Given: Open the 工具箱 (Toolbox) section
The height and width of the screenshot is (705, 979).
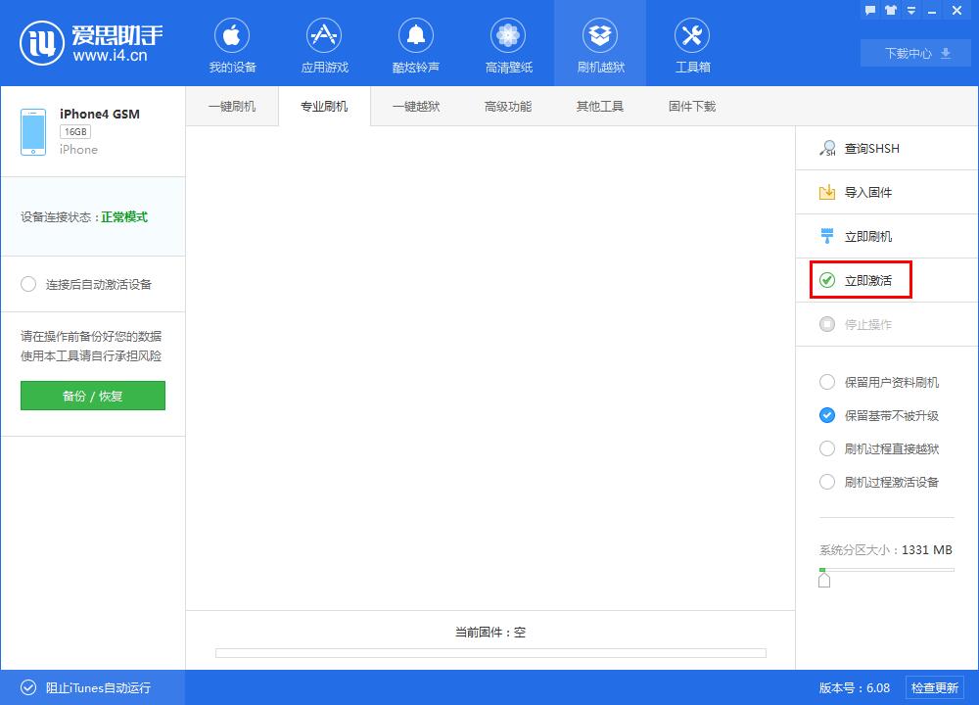Looking at the screenshot, I should pyautogui.click(x=692, y=43).
